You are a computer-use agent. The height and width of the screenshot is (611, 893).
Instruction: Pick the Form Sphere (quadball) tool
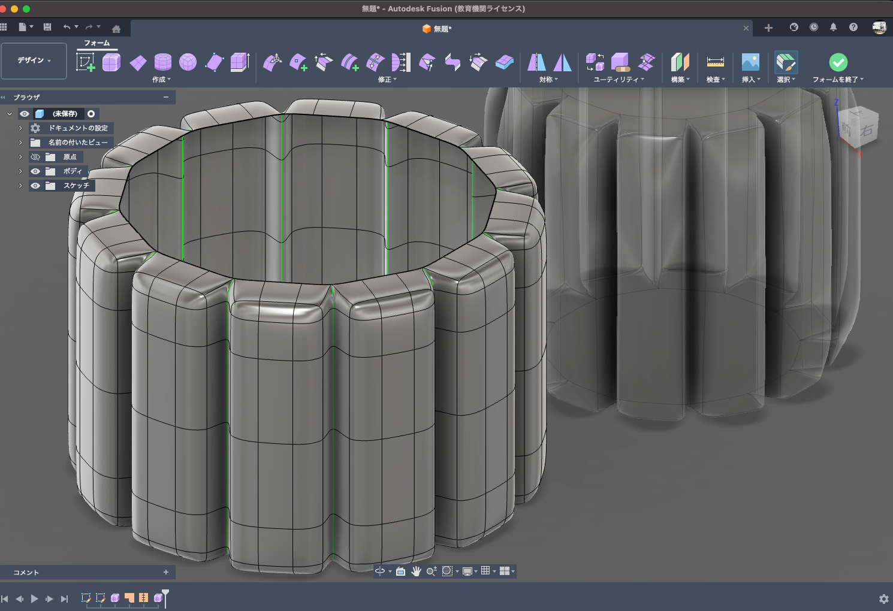coord(188,62)
